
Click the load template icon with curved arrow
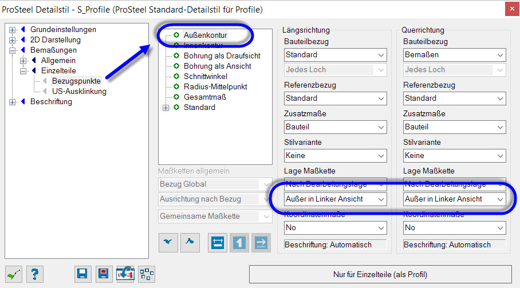pos(125,274)
